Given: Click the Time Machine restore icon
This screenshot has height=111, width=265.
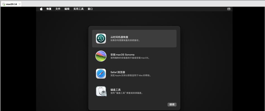Looking at the screenshot, I should (x=101, y=39).
